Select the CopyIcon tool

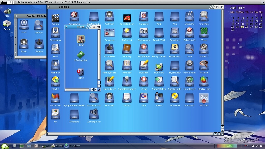(x=109, y=33)
